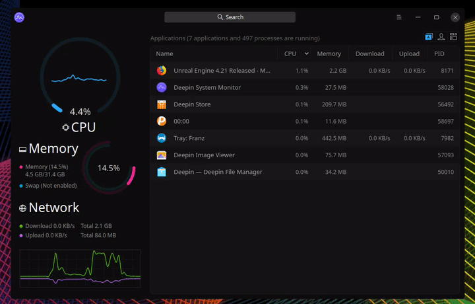Click the memory usage ring gauge
475x304 pixels.
(x=109, y=168)
